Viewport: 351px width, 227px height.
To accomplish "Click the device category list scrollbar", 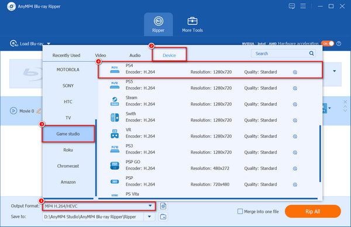I will [x=96, y=158].
